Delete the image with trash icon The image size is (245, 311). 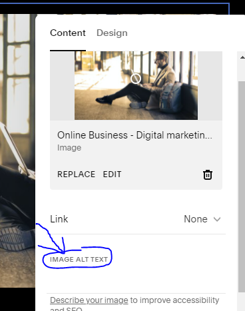(208, 174)
